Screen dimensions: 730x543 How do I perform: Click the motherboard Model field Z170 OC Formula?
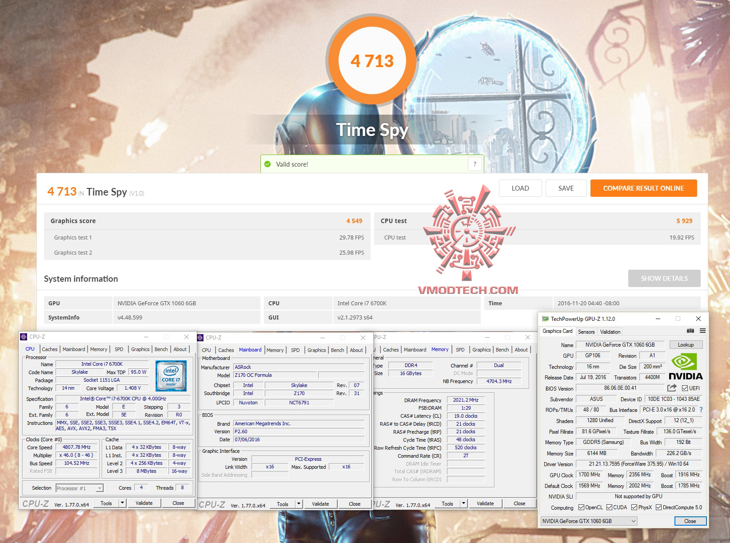(275, 375)
